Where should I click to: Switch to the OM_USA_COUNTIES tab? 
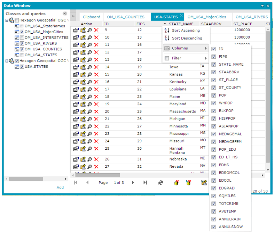pyautogui.click(x=126, y=17)
